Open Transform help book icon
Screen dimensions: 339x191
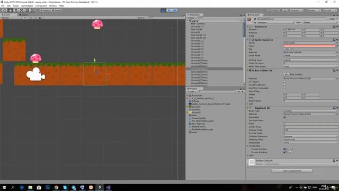pos(334,27)
